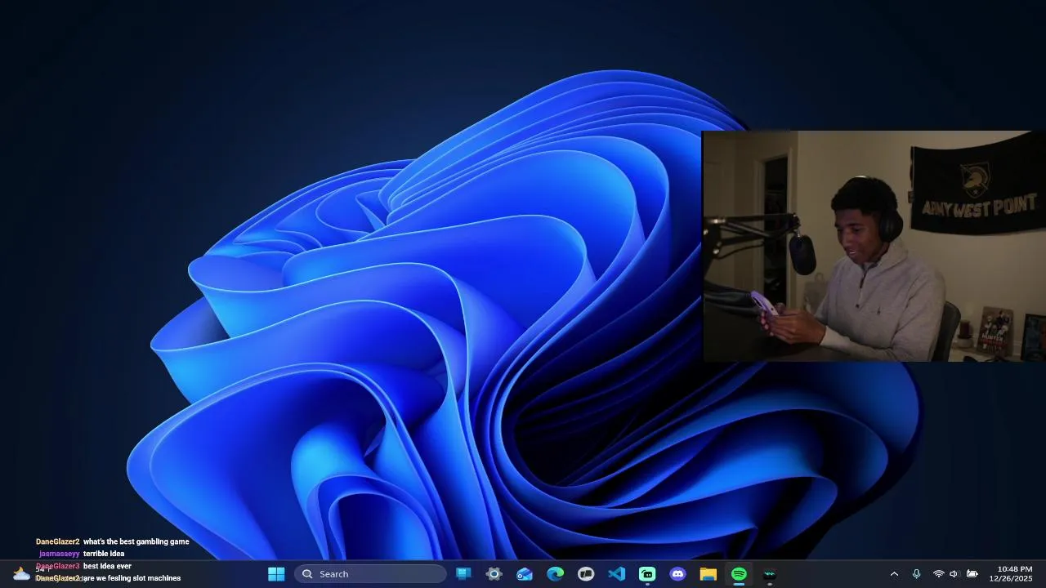This screenshot has width=1046, height=588.
Task: Click chat message "terrible idea"
Action: pos(104,554)
